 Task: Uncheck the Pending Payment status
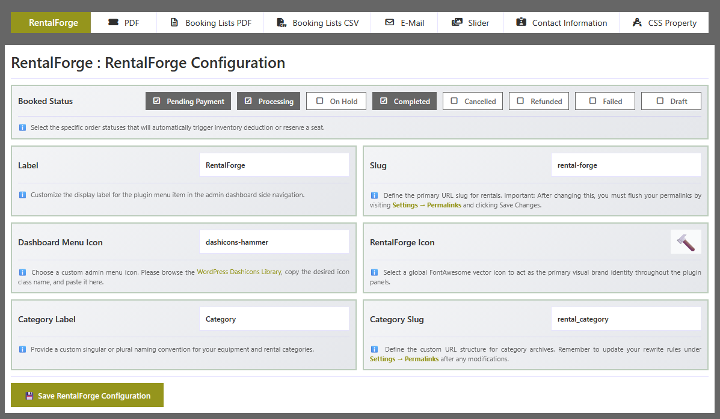(188, 101)
